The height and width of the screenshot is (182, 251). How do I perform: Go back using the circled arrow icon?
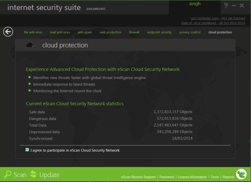click(x=8, y=32)
